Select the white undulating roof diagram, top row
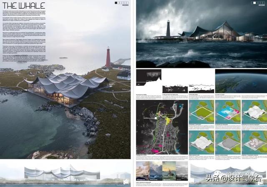 pos(253,111)
